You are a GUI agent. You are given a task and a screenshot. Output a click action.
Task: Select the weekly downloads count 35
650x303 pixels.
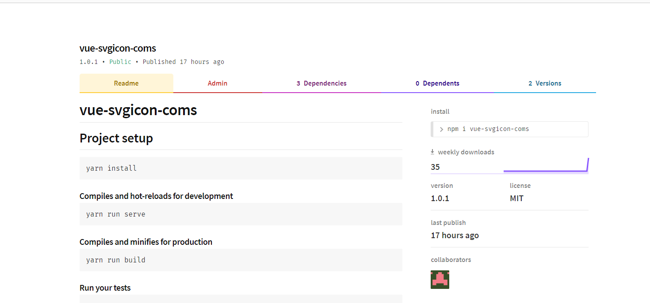click(436, 167)
